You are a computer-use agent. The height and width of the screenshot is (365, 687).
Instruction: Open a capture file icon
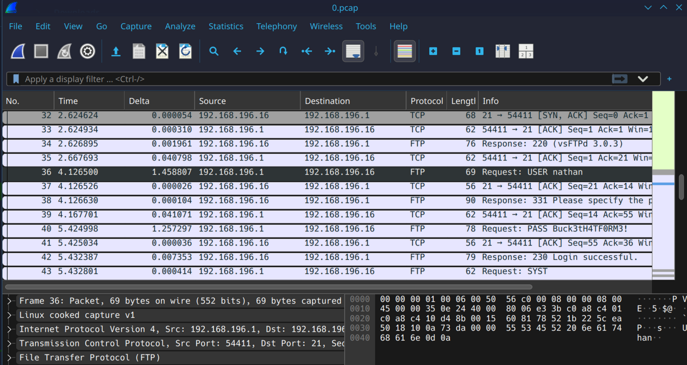[x=116, y=52]
